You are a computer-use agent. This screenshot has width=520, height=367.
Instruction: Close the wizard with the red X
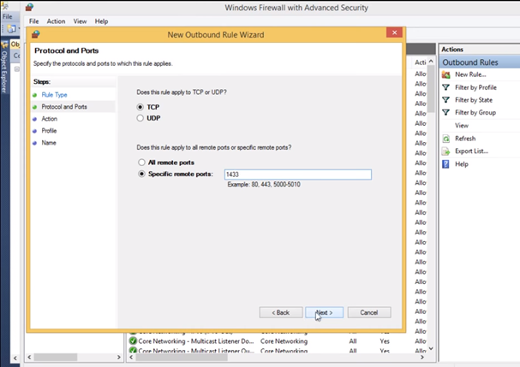394,33
